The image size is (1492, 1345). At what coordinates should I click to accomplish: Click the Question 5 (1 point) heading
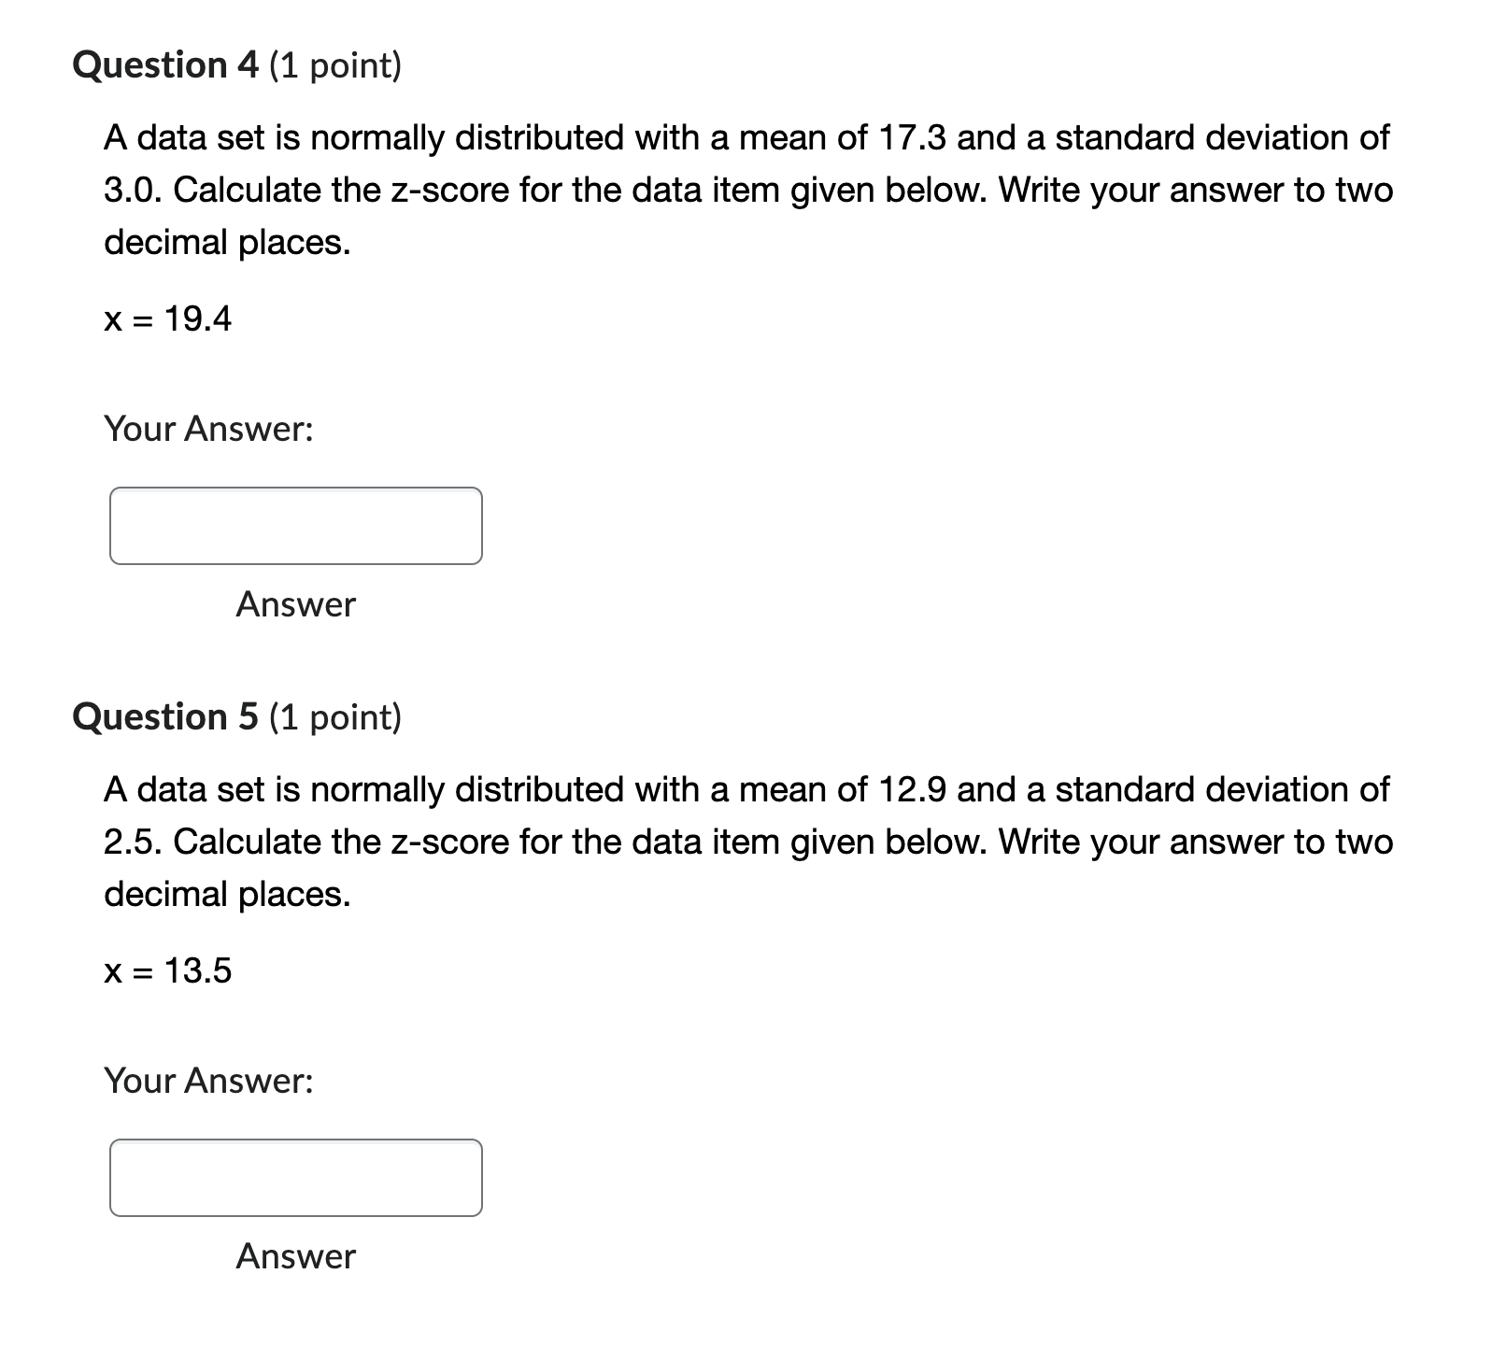[236, 716]
